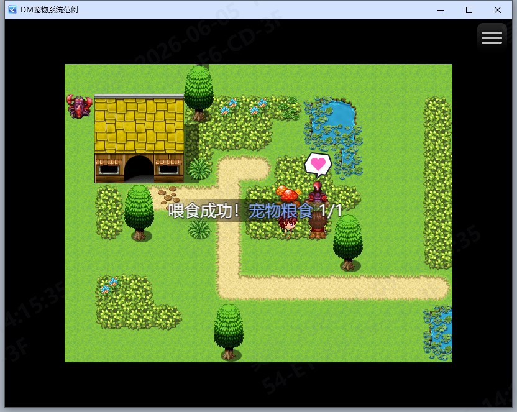The height and width of the screenshot is (412, 517).
Task: Click the pink heart emotion balloon
Action: click(x=318, y=165)
